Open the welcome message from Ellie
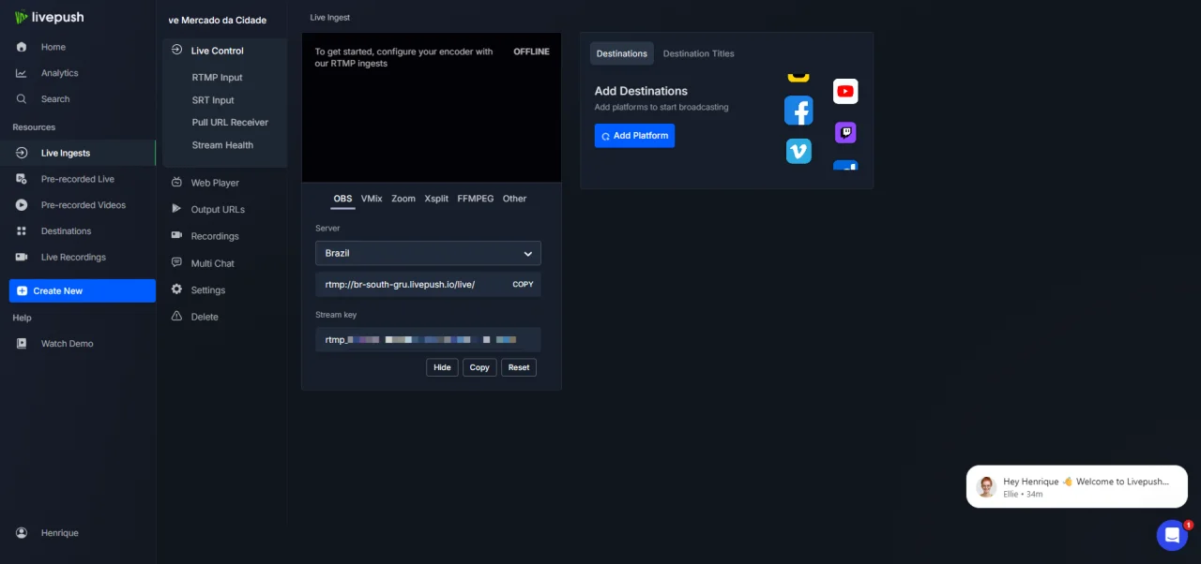This screenshot has width=1201, height=564. point(1077,487)
